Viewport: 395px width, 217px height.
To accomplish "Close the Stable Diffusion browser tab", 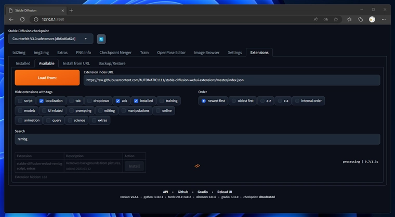I will [x=63, y=10].
